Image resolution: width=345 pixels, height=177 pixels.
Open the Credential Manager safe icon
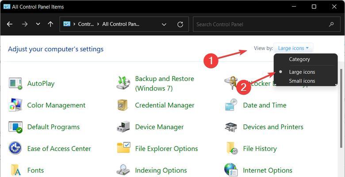click(x=123, y=105)
